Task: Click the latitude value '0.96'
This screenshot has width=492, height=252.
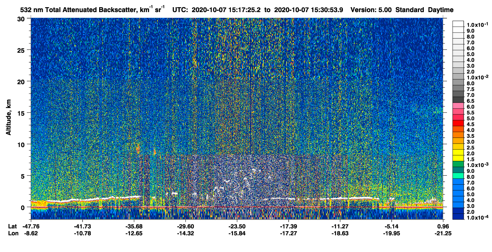Action: [443, 226]
